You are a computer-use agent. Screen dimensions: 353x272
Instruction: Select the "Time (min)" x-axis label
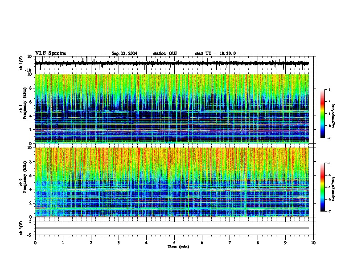click(x=178, y=247)
